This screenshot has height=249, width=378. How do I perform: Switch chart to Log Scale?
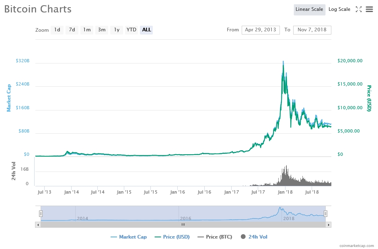339,10
